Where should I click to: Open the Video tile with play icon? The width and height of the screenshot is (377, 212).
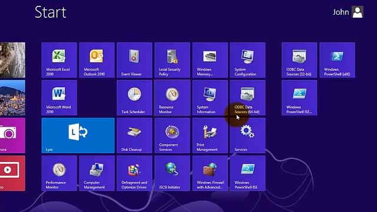[12, 173]
